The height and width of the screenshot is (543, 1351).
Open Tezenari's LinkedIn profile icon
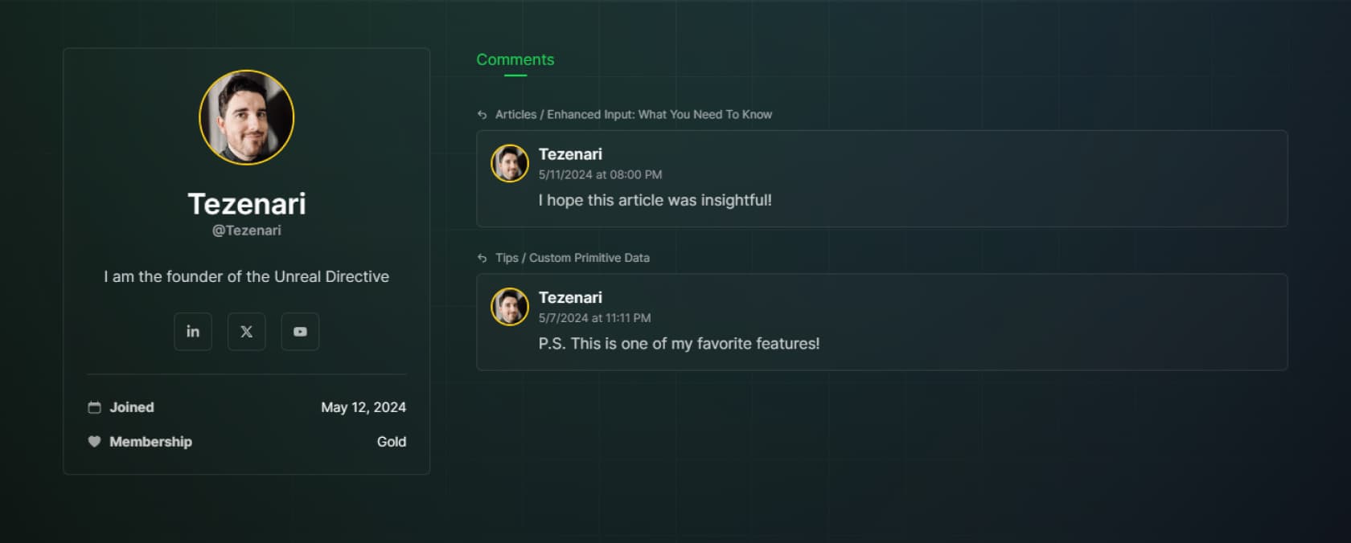192,331
